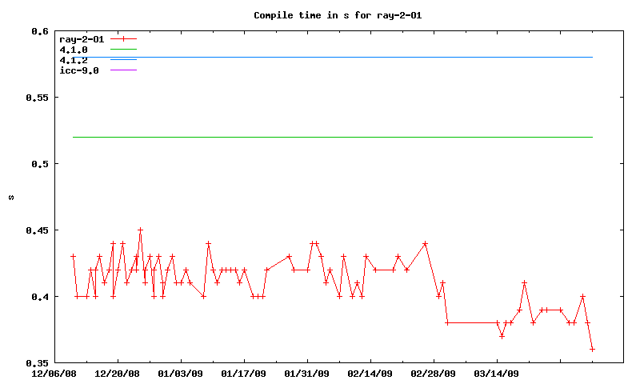Select the 4.1.2 legend entry
640x384 pixels.
click(74, 60)
